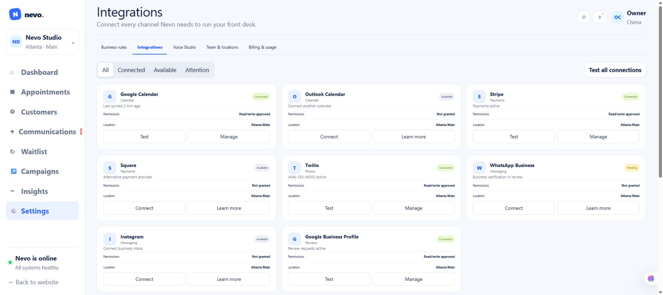Open search via the magnifier icon
Screen dimensions: 663x295
(584, 17)
